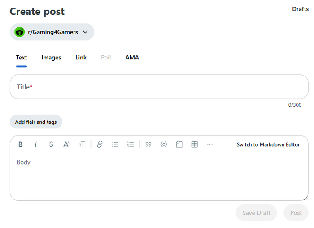Click the Title input field

click(159, 87)
